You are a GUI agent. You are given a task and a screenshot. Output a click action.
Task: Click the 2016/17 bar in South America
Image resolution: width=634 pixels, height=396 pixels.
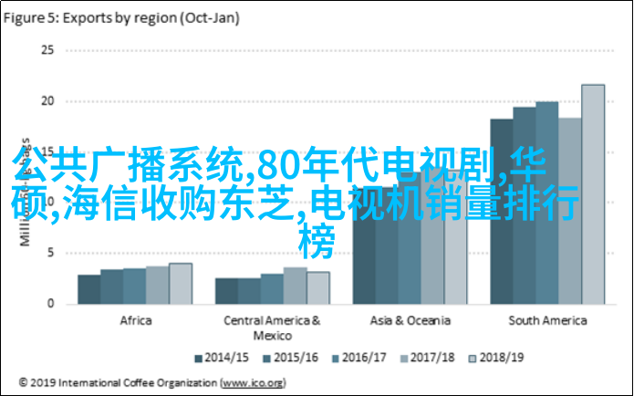pos(546,202)
